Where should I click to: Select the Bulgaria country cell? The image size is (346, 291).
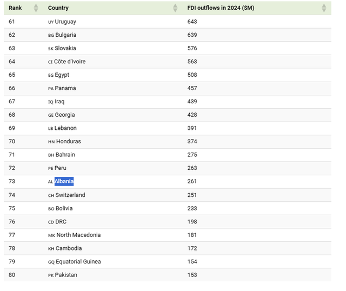click(62, 35)
